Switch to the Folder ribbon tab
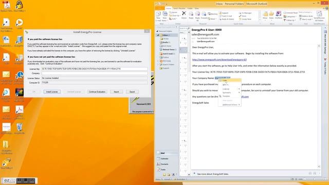 (x=190, y=8)
